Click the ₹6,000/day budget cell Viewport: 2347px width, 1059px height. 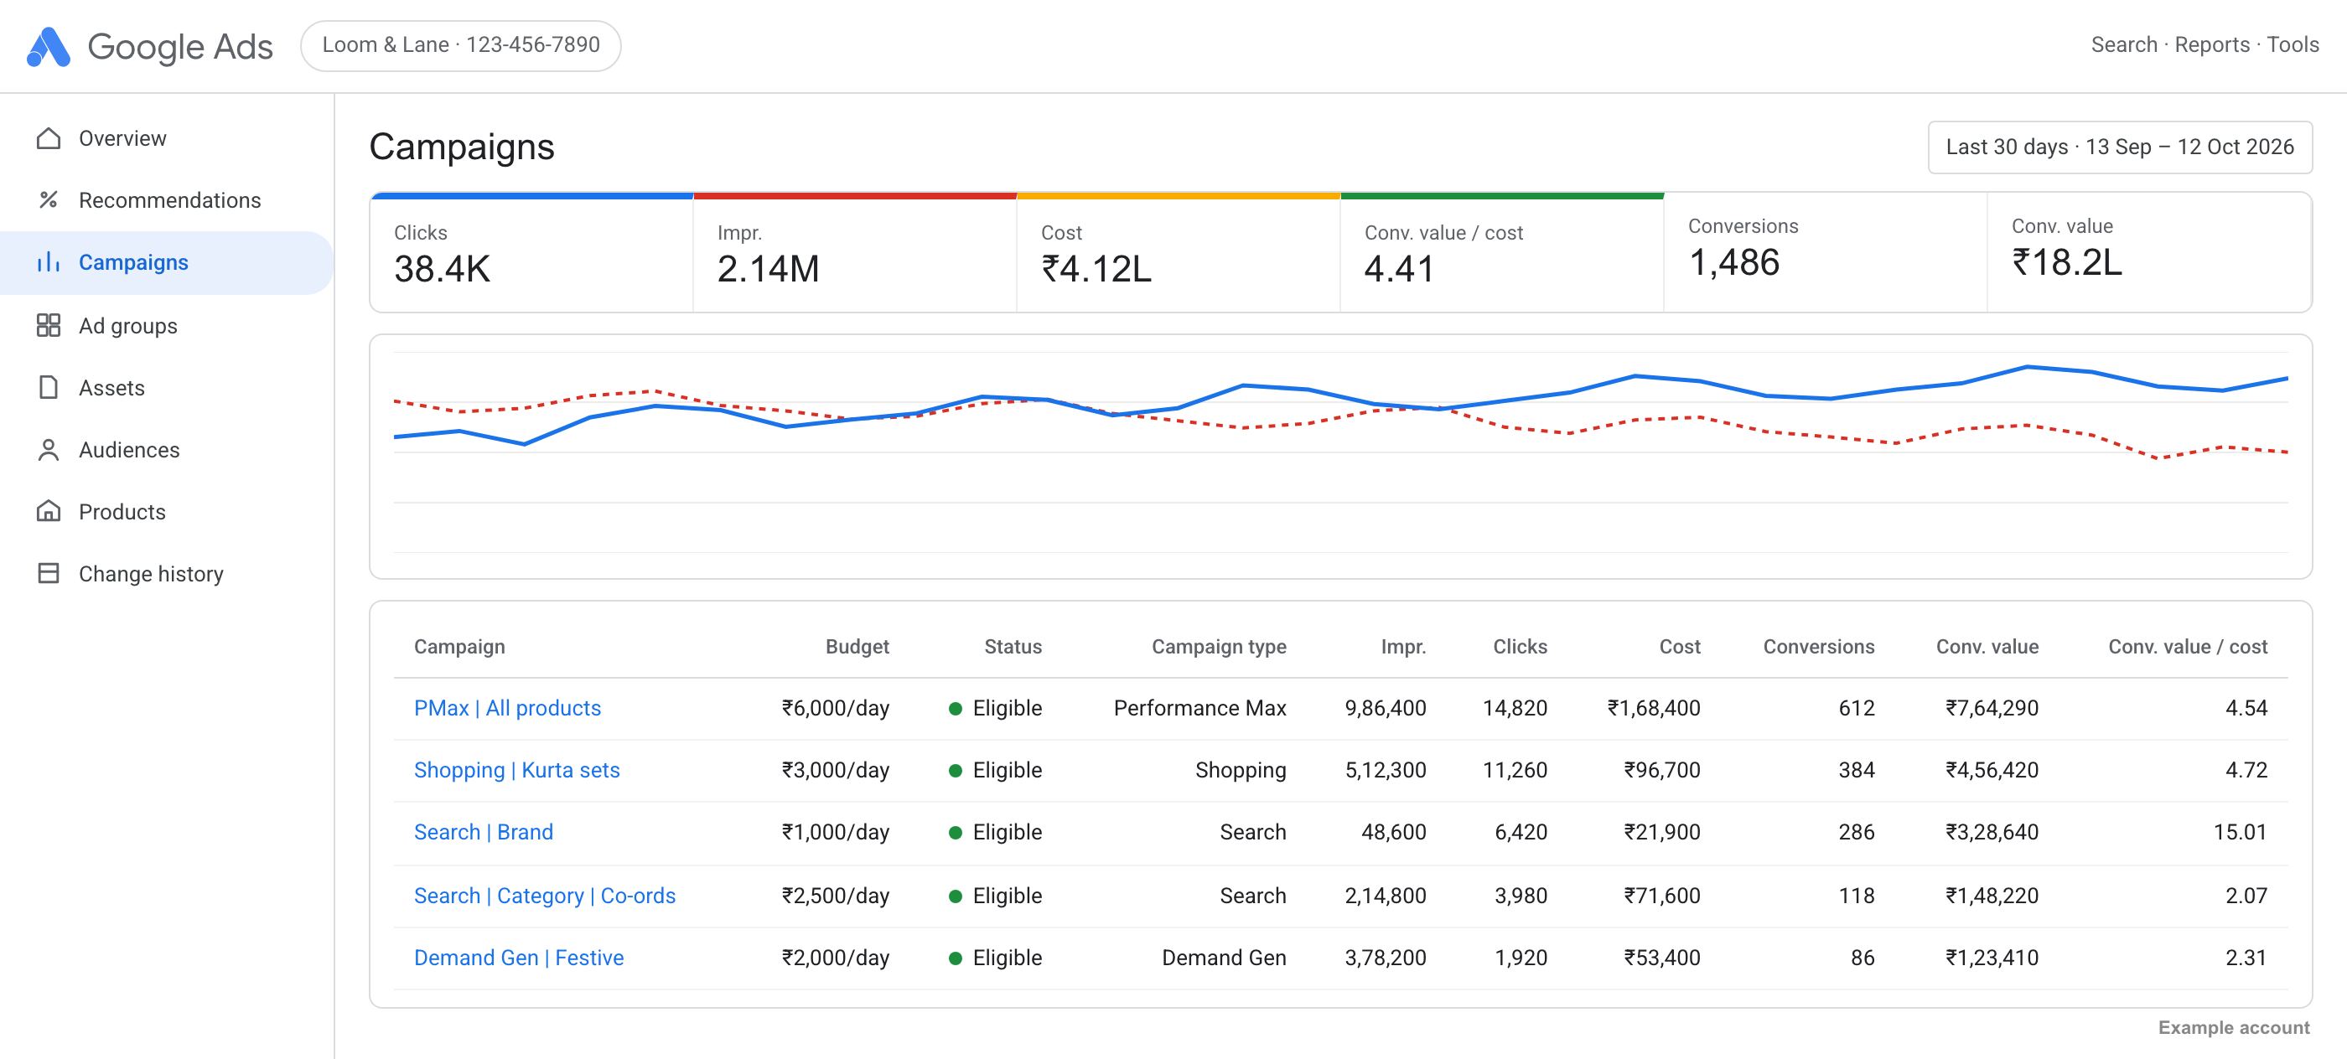pos(836,709)
